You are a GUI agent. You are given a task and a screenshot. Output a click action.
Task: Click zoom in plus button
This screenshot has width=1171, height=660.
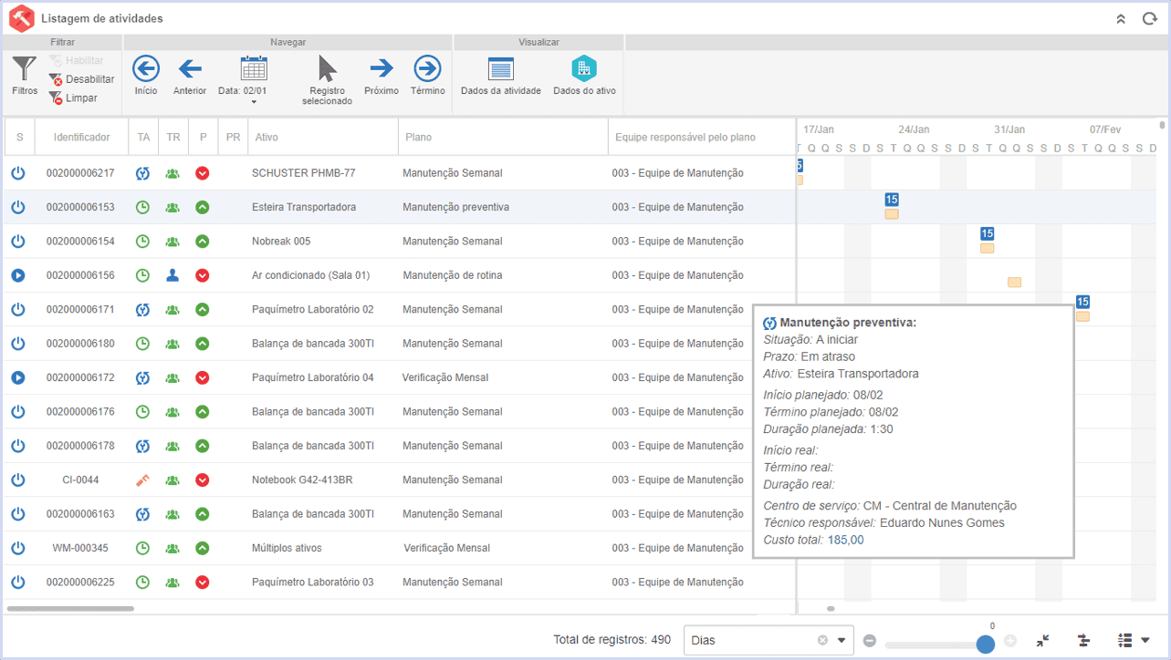click(1010, 641)
